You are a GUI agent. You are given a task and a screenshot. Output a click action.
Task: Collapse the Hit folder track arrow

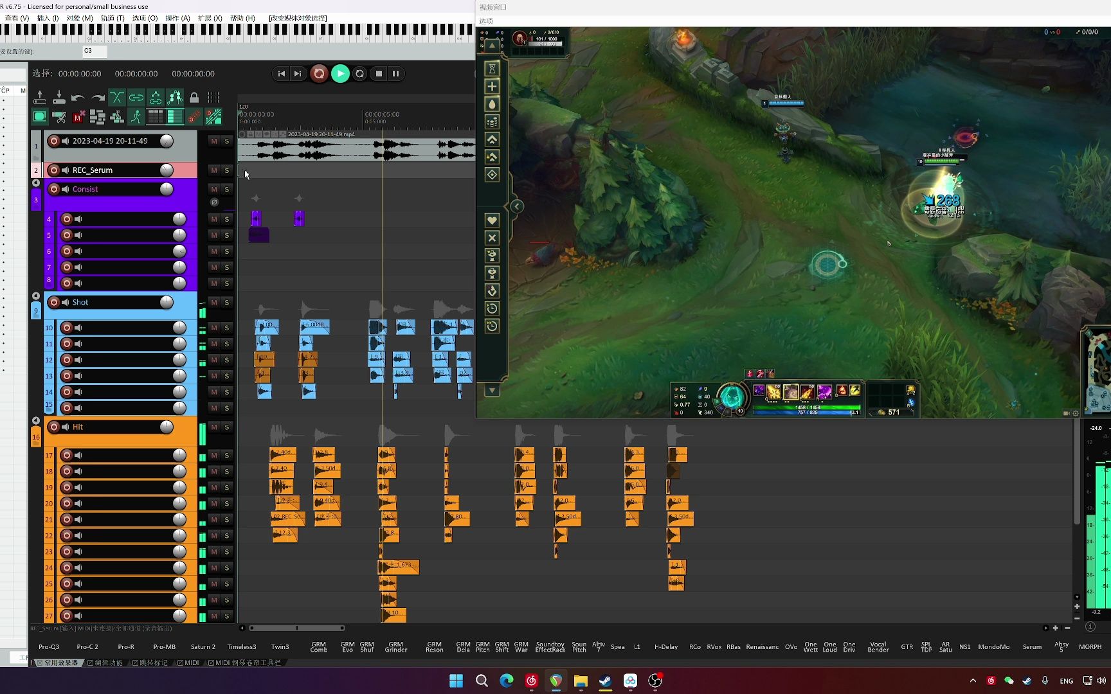point(36,421)
